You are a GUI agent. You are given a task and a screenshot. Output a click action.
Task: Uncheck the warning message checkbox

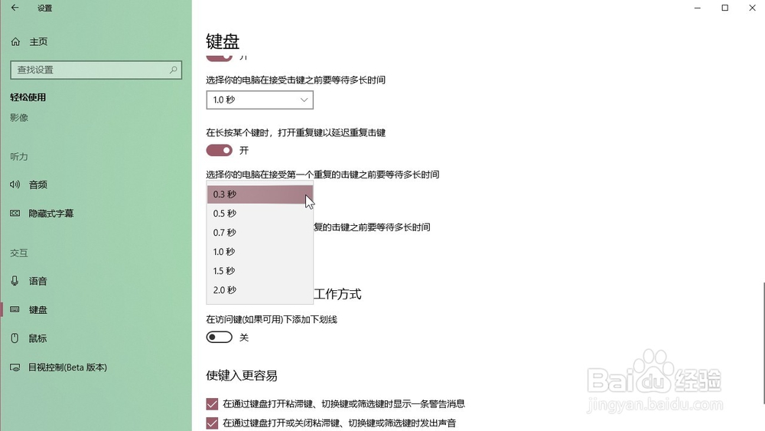point(213,403)
